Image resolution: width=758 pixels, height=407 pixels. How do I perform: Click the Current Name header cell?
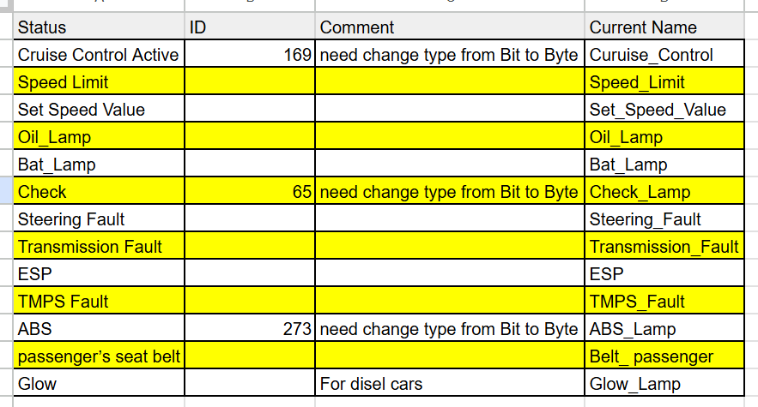click(x=664, y=27)
